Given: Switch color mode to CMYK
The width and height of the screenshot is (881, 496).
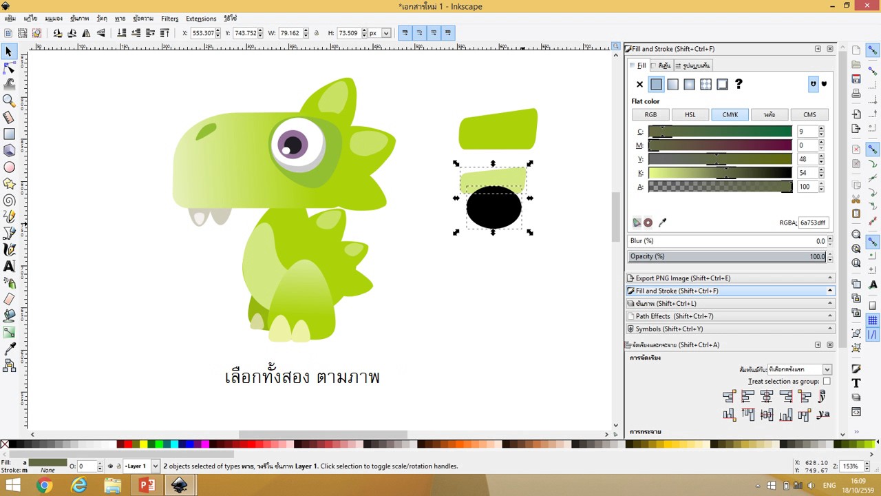Looking at the screenshot, I should [730, 115].
